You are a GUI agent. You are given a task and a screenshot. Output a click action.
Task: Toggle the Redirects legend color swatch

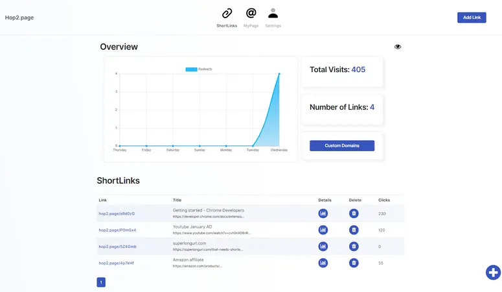click(192, 69)
